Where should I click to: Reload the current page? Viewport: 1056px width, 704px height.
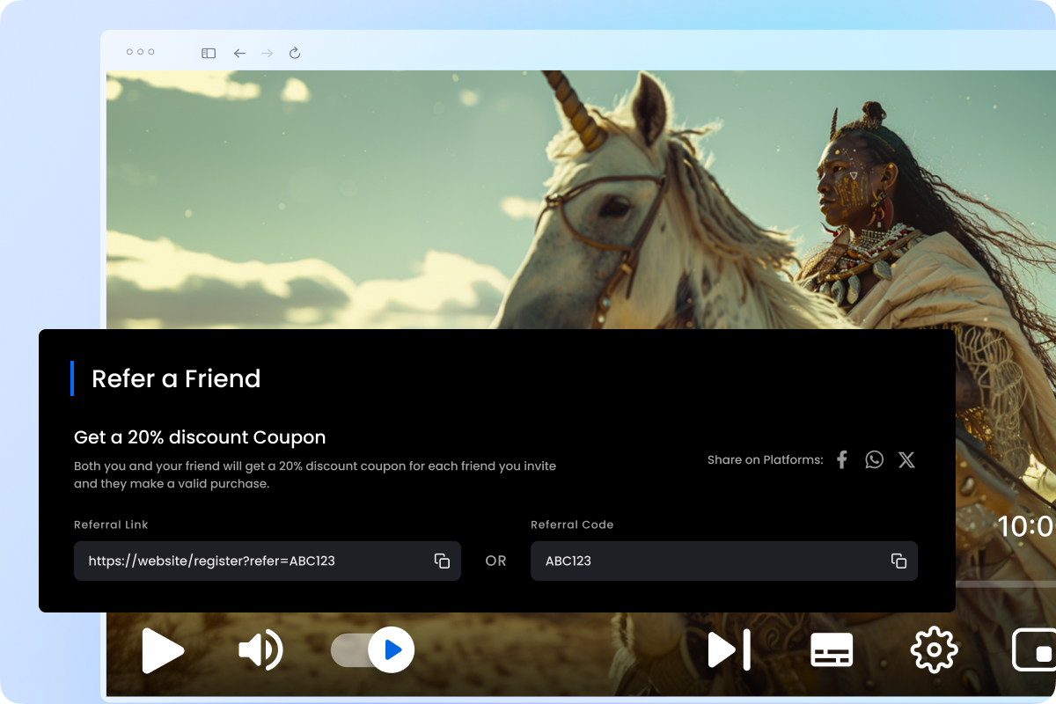tap(295, 52)
